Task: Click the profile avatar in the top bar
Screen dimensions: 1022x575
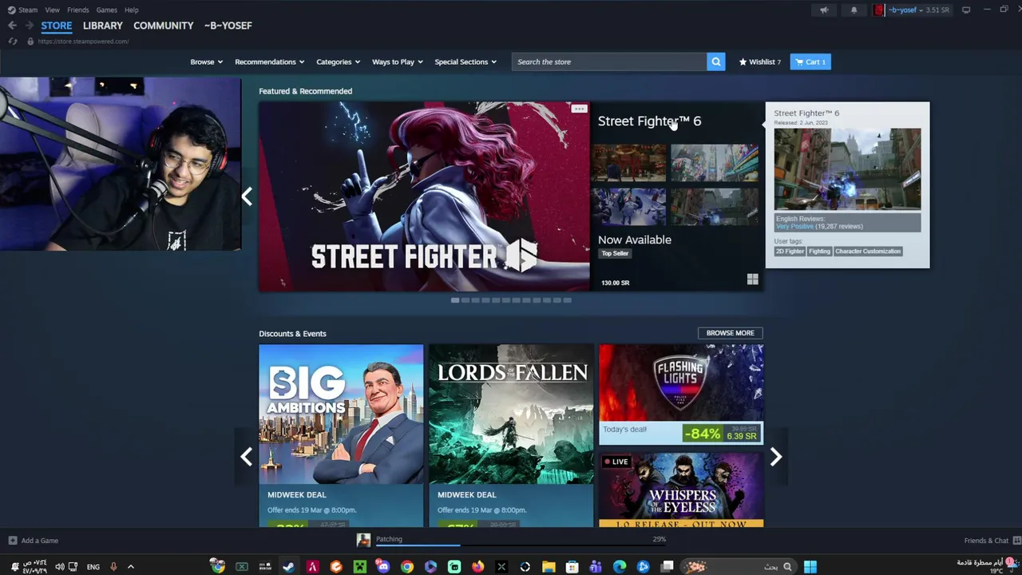Action: [x=879, y=10]
